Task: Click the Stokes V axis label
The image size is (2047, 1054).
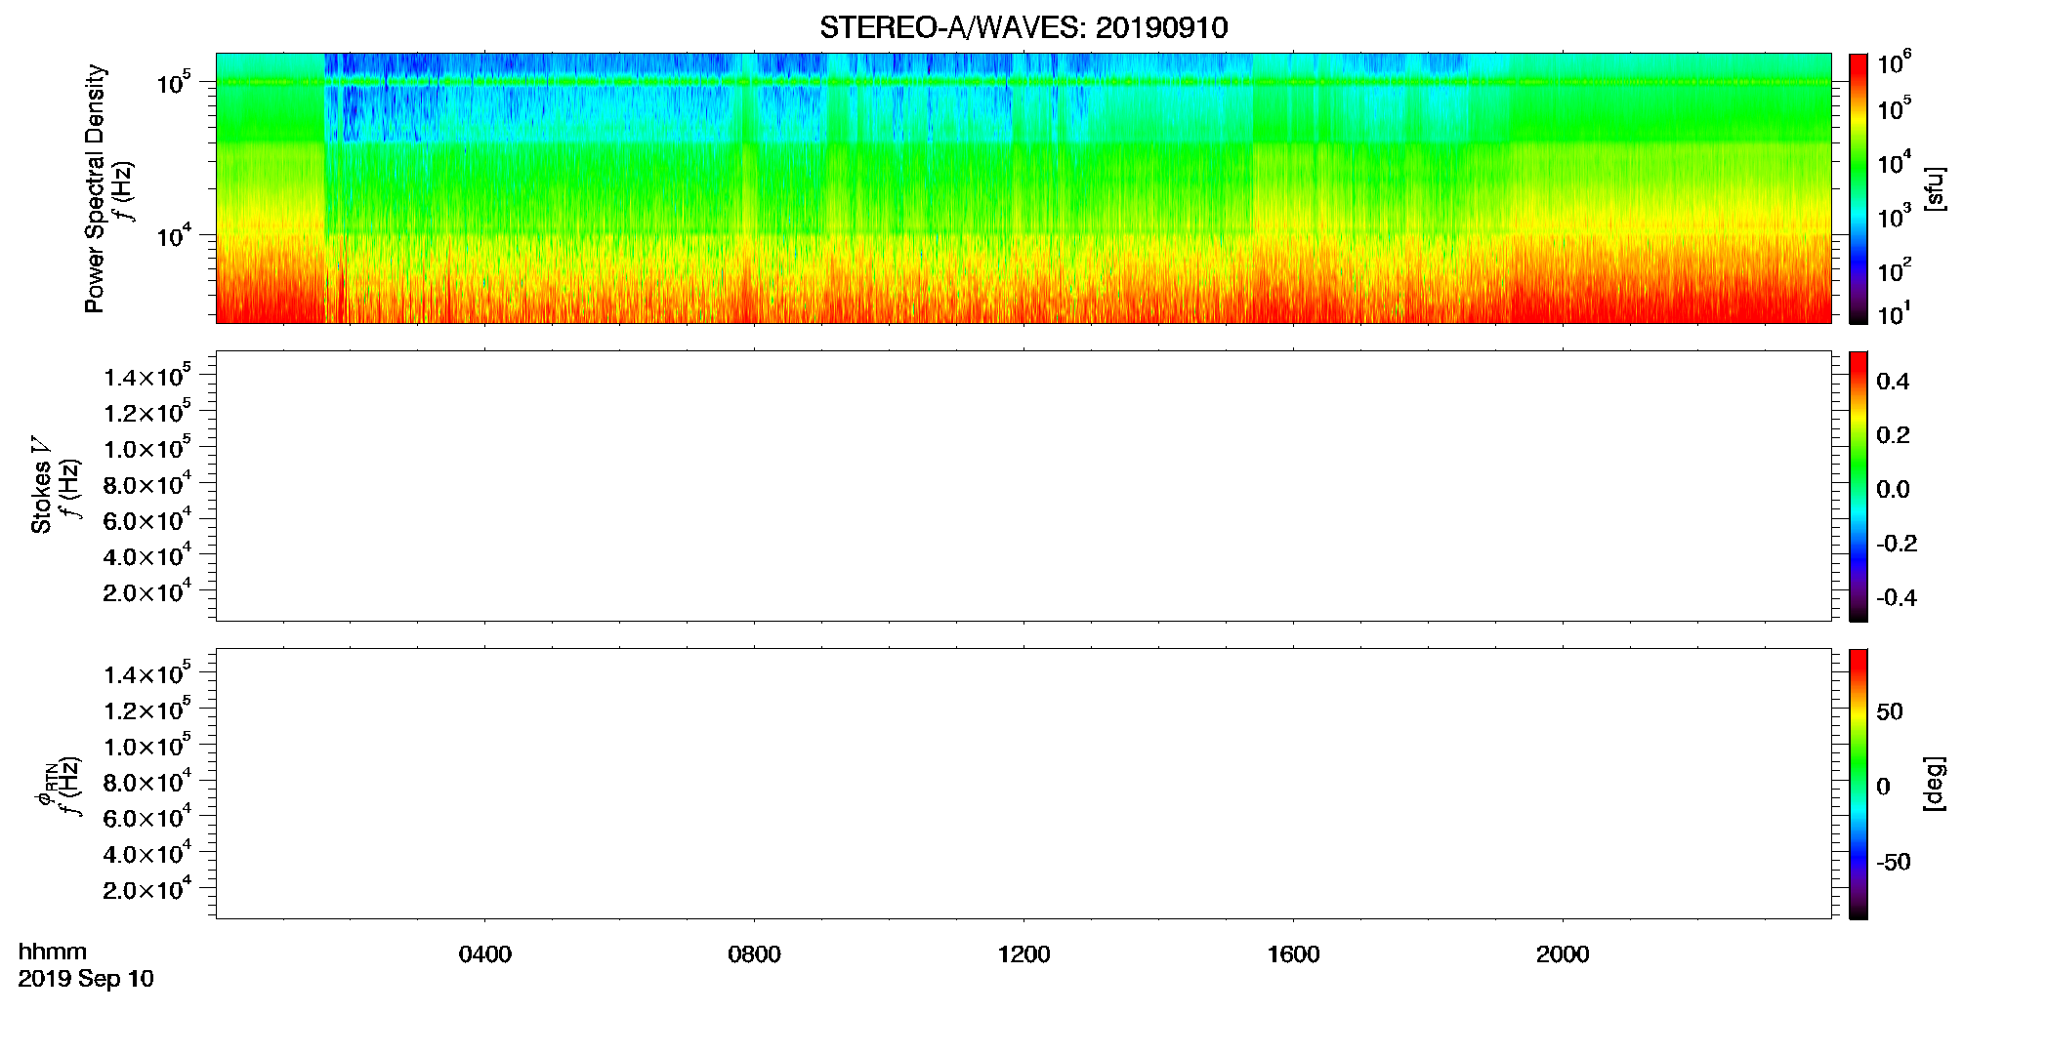Action: (41, 485)
